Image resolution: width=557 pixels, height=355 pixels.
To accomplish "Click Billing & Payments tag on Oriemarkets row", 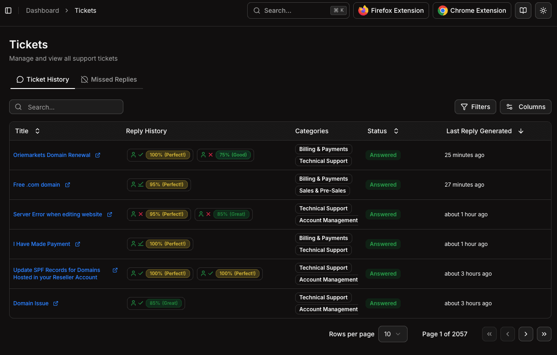I will [x=324, y=149].
